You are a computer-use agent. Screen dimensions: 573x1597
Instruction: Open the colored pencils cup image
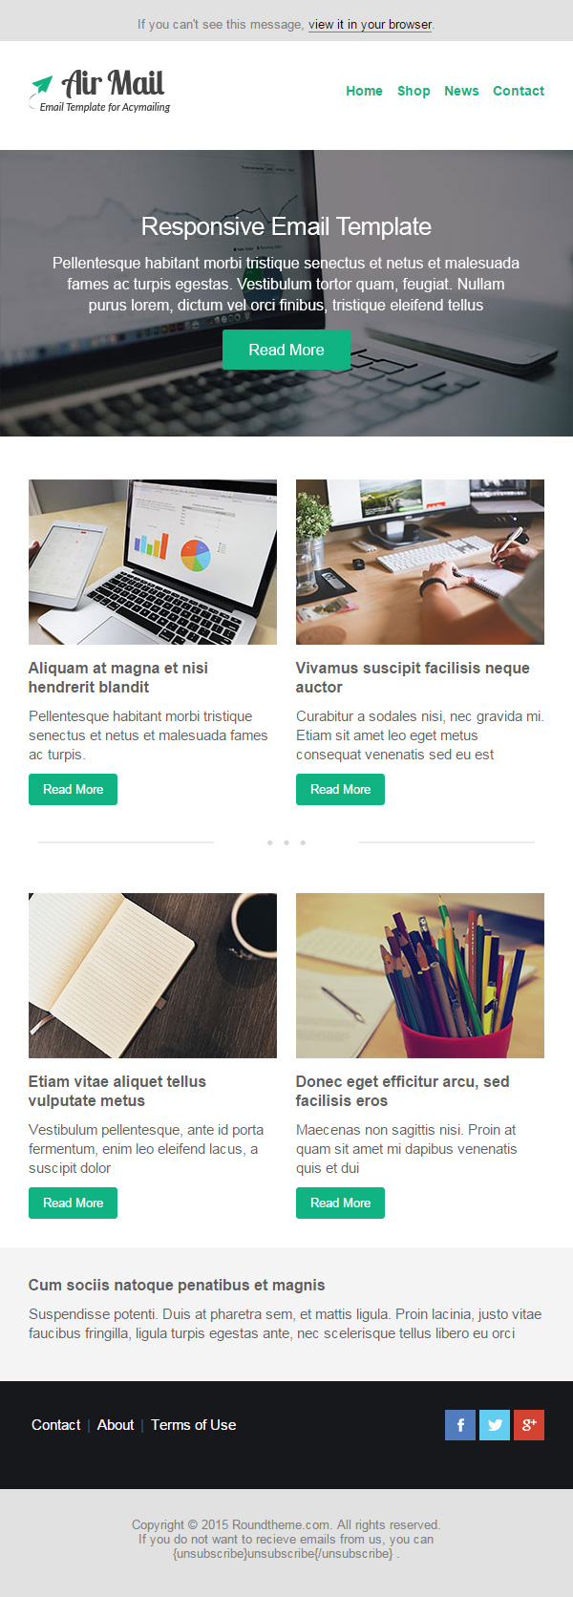pyautogui.click(x=420, y=975)
